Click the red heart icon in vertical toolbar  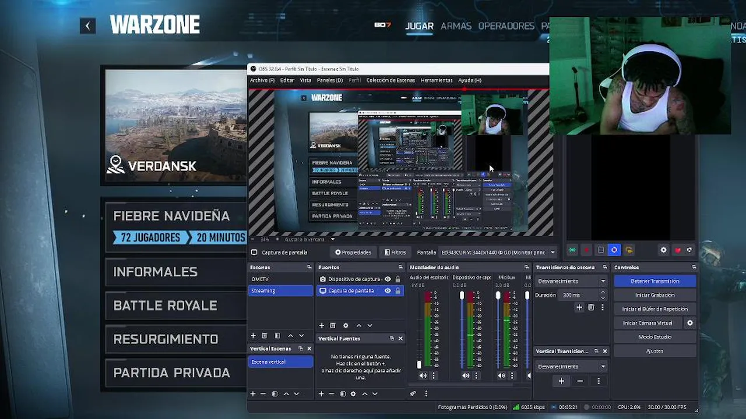pyautogui.click(x=677, y=250)
